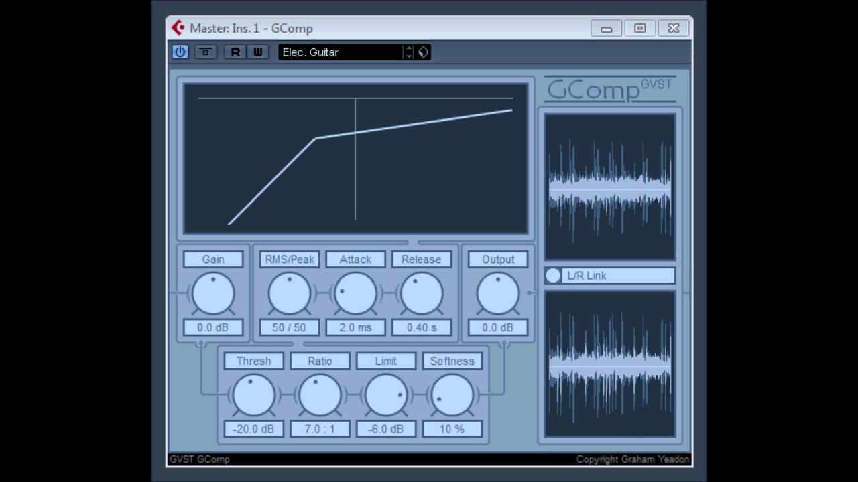
Task: Enable Write automation with the W button
Action: click(x=258, y=52)
